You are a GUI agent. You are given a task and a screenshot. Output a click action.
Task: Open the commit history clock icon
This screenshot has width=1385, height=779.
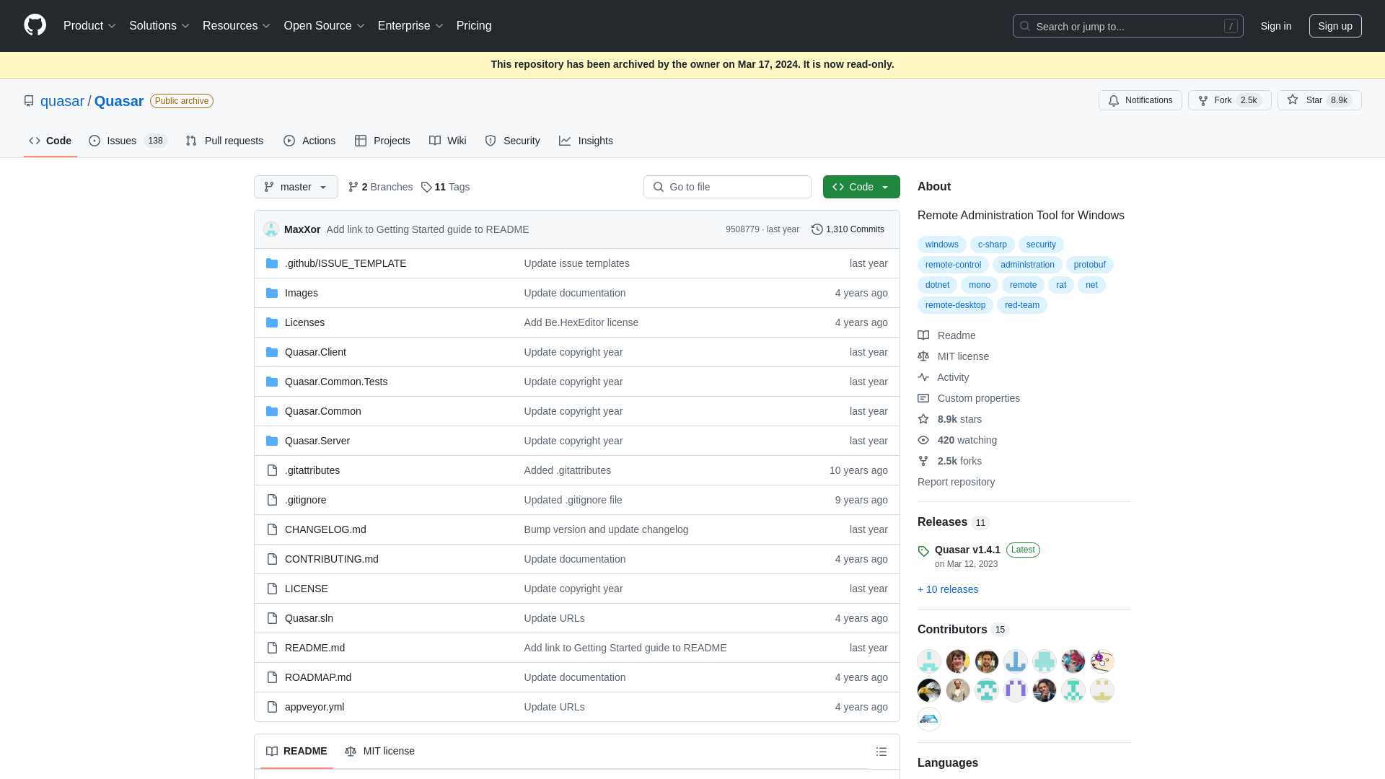coord(817,229)
